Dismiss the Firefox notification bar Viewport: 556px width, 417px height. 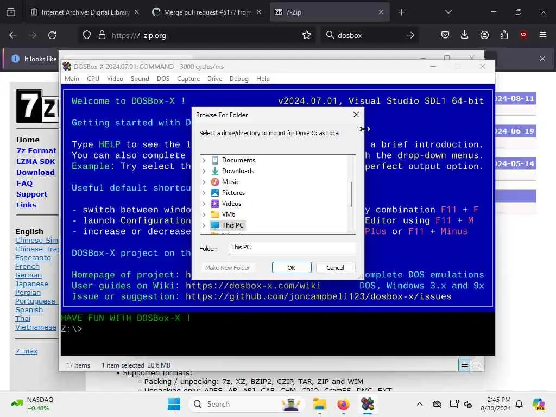[542, 59]
